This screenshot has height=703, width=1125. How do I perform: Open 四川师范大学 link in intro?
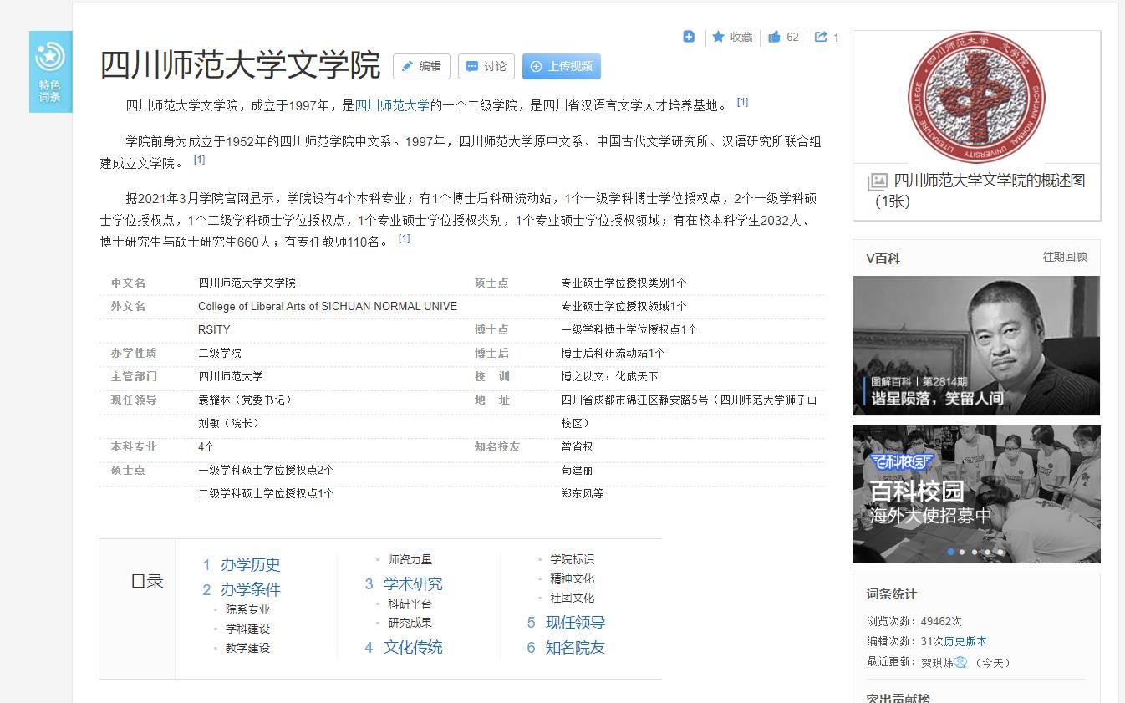pyautogui.click(x=392, y=105)
